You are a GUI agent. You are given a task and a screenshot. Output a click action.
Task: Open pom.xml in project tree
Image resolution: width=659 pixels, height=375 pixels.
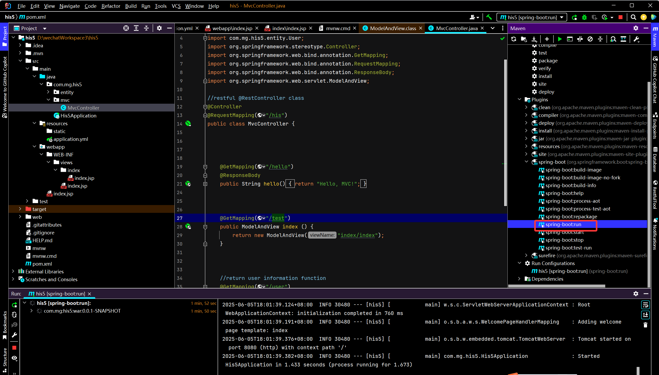pyautogui.click(x=42, y=264)
